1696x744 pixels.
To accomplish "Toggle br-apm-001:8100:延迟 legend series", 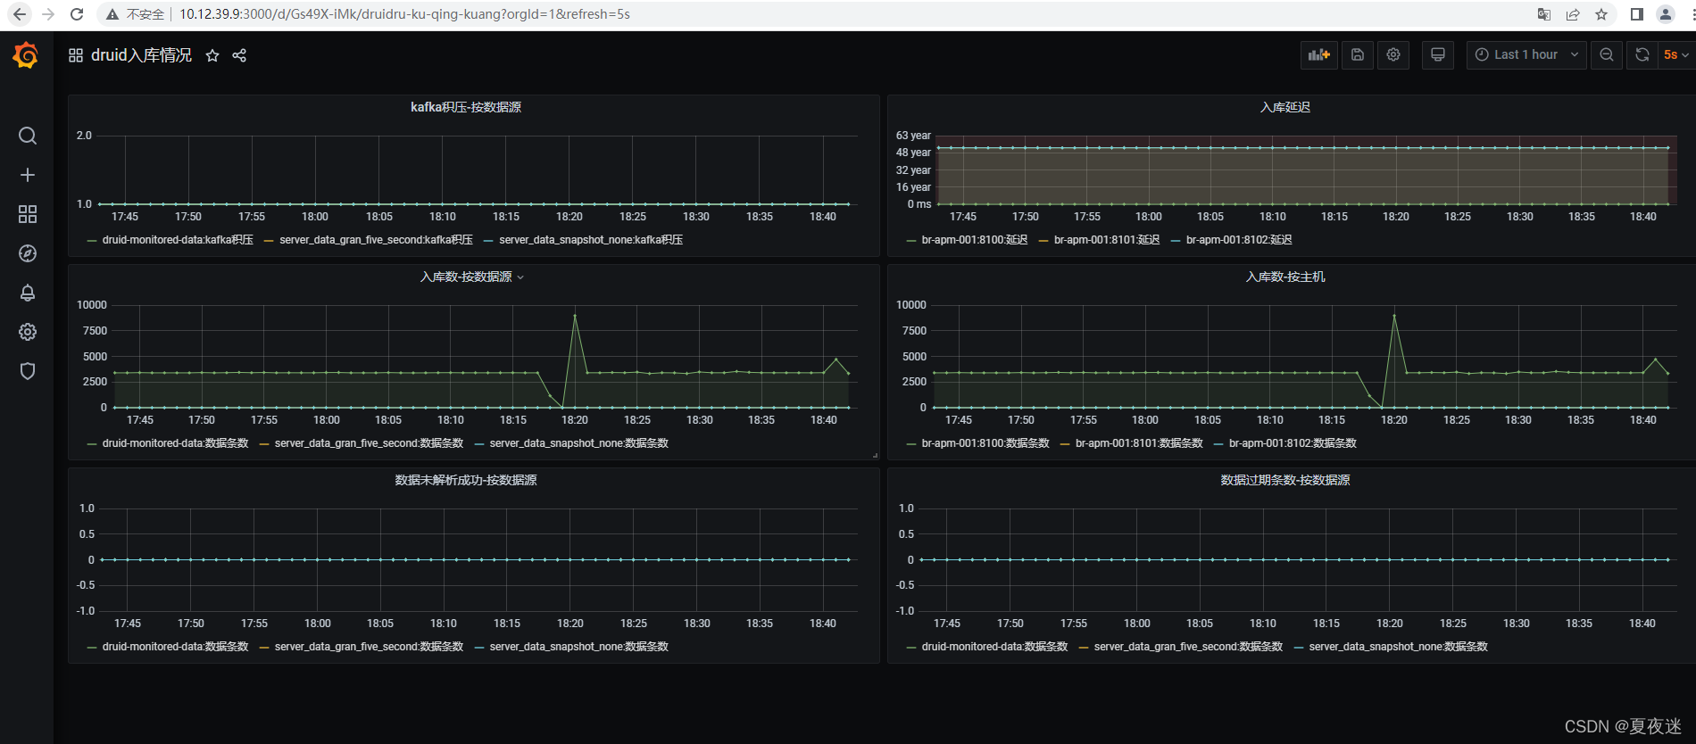I will click(975, 240).
